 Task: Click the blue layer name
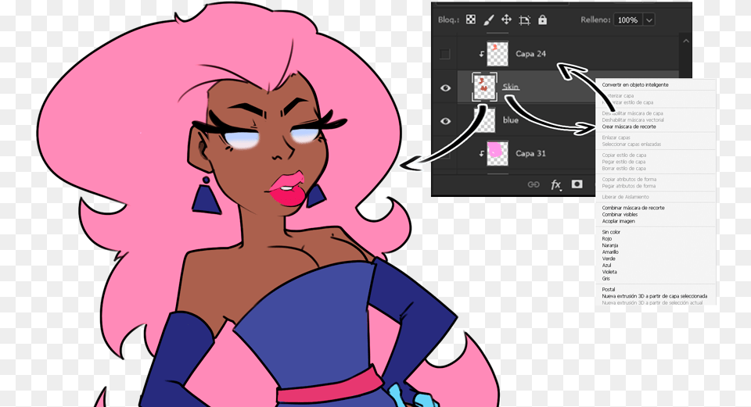coord(511,120)
